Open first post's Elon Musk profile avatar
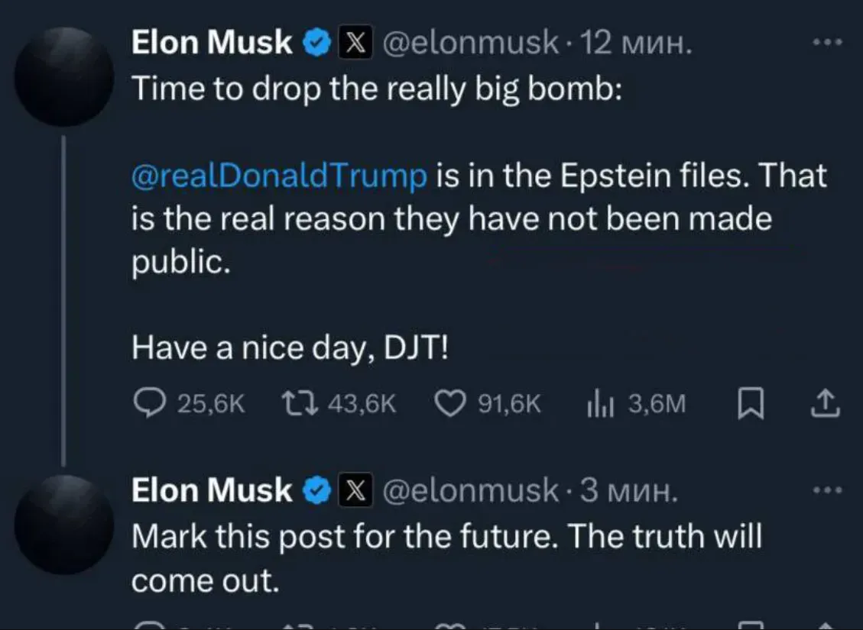Screen dimensions: 863x630 64,77
